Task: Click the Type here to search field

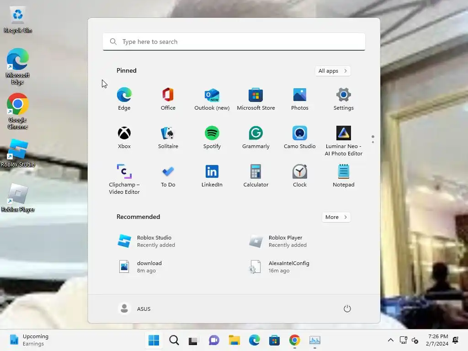Action: pos(234,42)
